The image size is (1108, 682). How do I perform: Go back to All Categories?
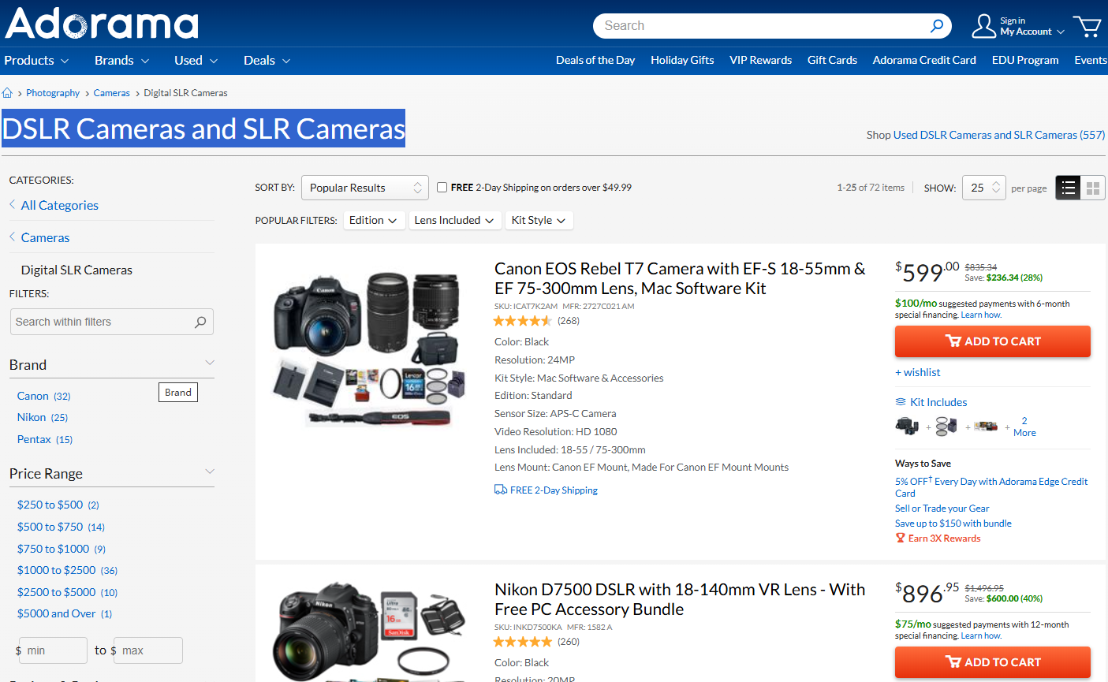[60, 206]
